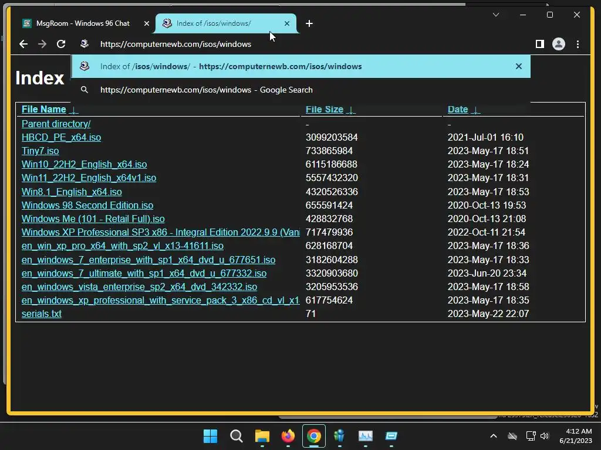Open the Tiny7.iso link
Screen dimensions: 601x450
[40, 151]
